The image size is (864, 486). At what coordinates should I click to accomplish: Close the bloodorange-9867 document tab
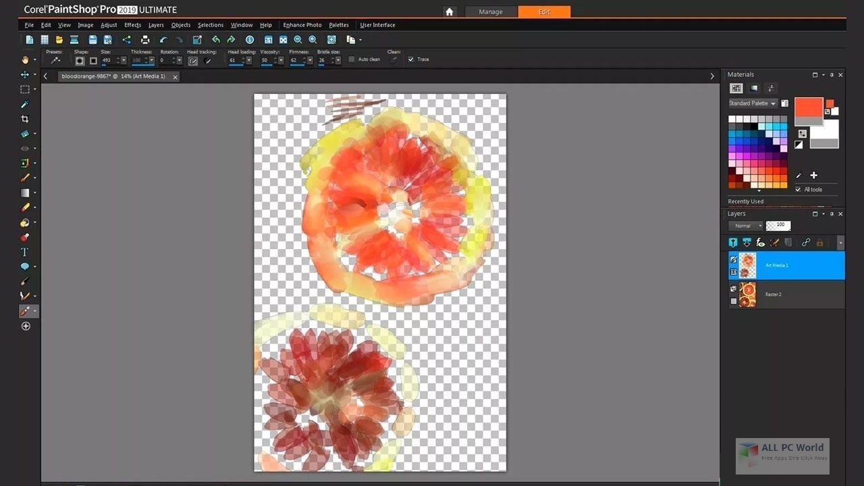(175, 77)
